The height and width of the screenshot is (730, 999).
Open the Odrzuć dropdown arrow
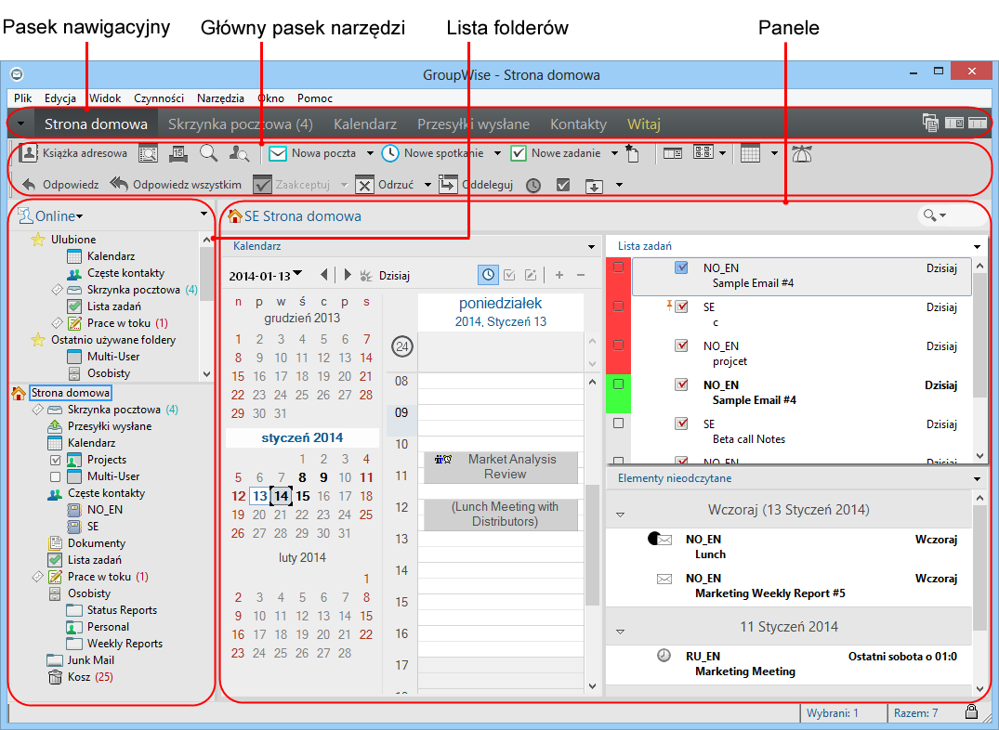pos(427,186)
